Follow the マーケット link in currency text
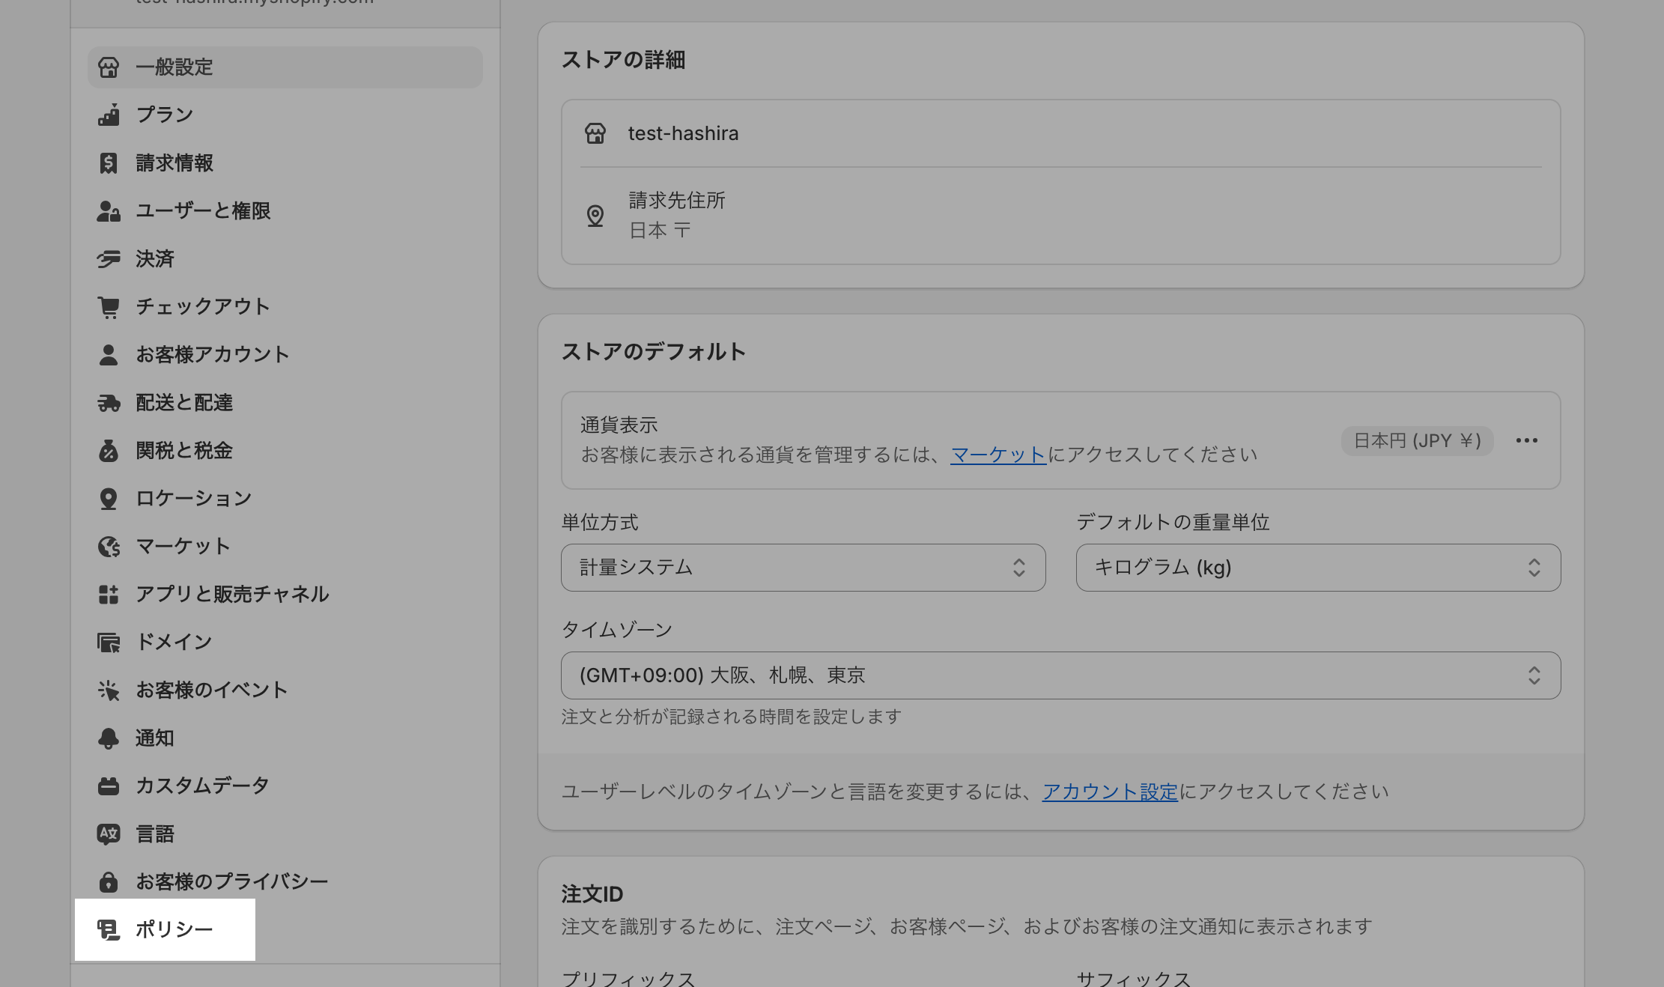 click(x=998, y=455)
